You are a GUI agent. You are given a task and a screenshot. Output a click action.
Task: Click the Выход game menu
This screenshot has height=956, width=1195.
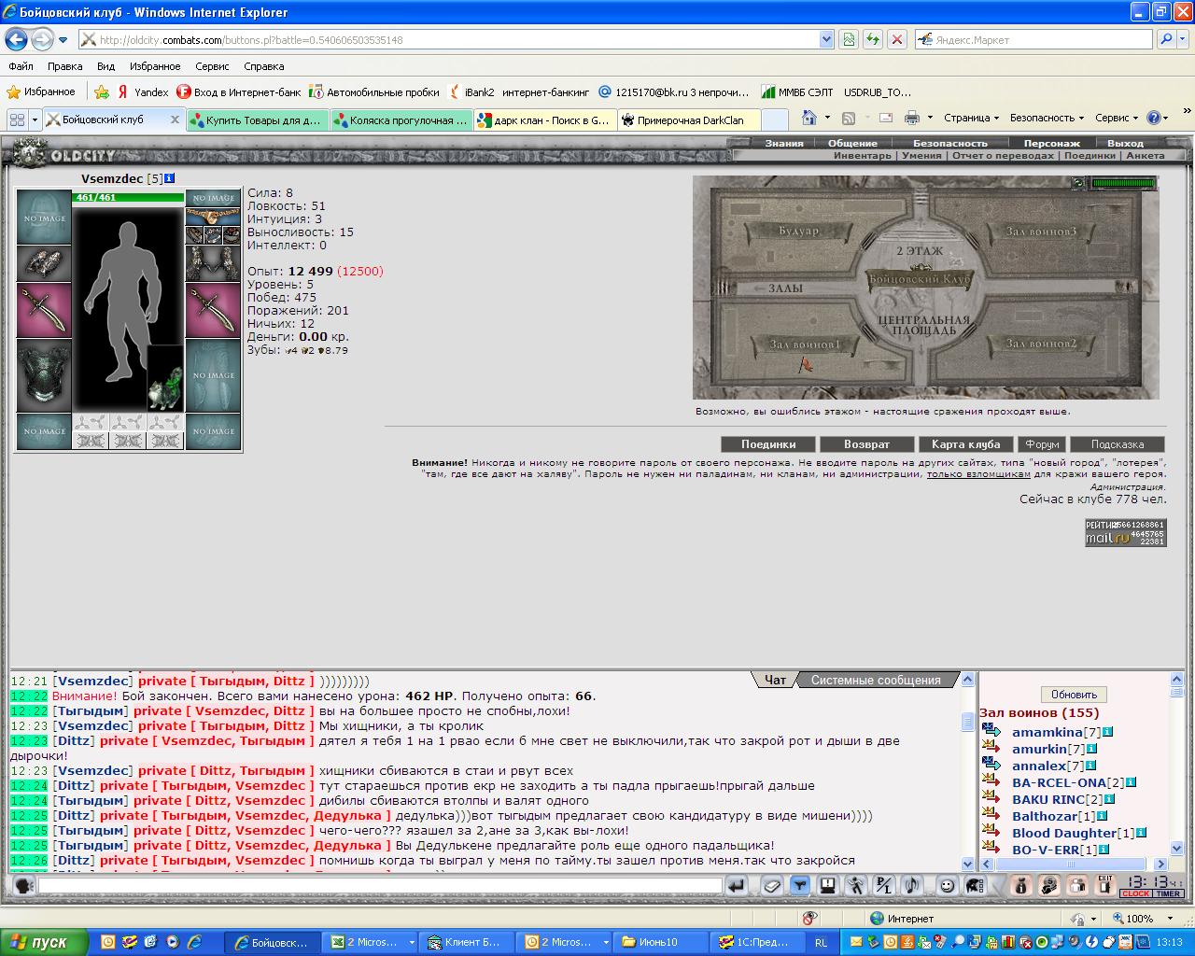coord(1125,143)
